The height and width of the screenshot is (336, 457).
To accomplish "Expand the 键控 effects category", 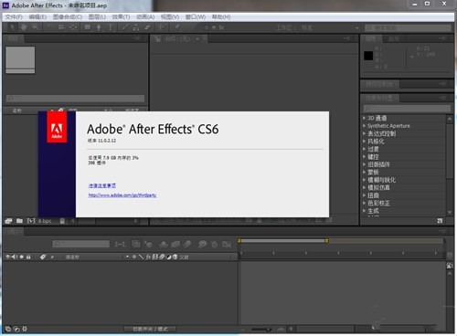I will tap(365, 156).
